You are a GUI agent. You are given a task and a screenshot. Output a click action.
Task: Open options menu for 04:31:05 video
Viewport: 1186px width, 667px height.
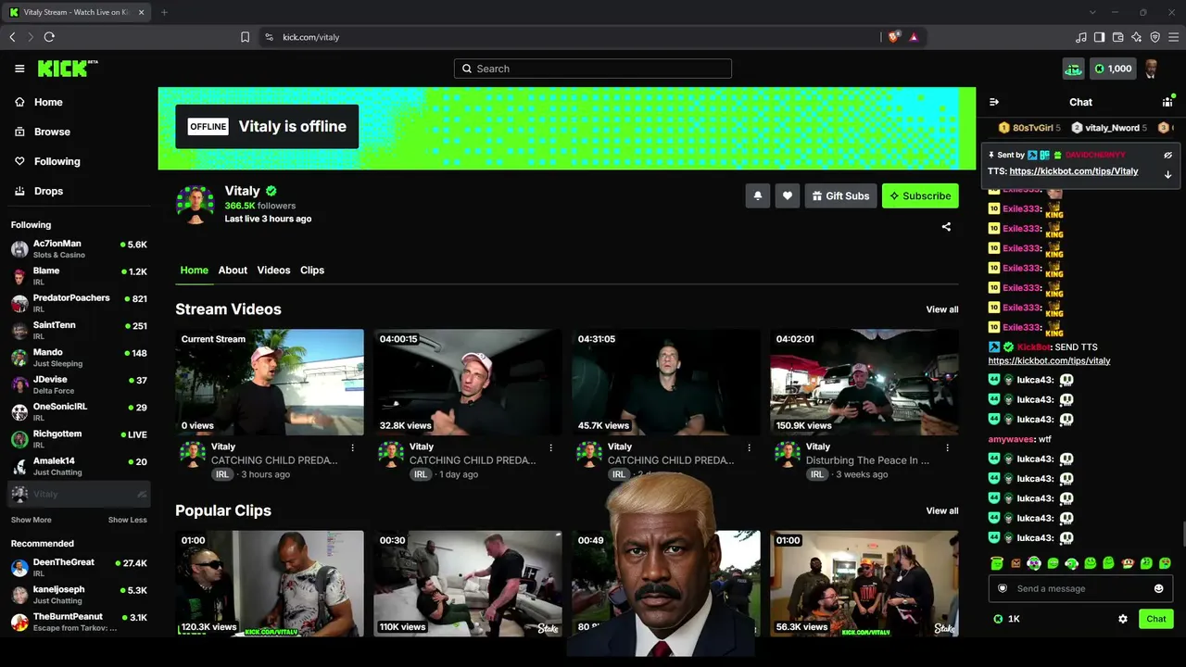(749, 447)
